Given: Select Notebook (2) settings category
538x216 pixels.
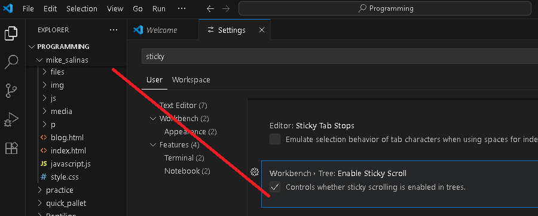Looking at the screenshot, I should [187, 171].
